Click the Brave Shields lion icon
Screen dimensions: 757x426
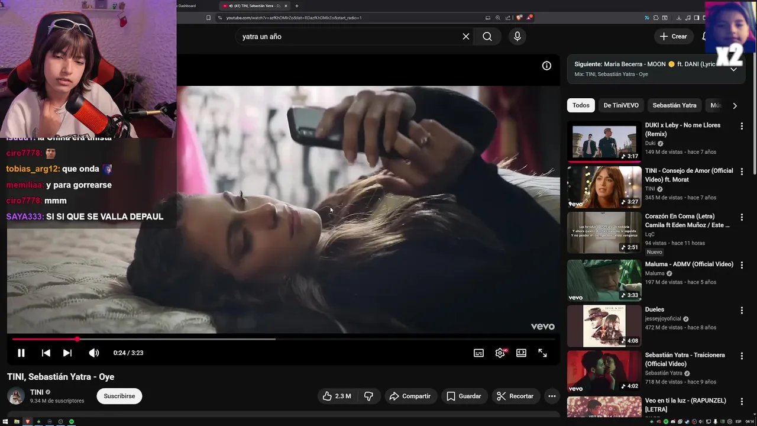(x=519, y=18)
